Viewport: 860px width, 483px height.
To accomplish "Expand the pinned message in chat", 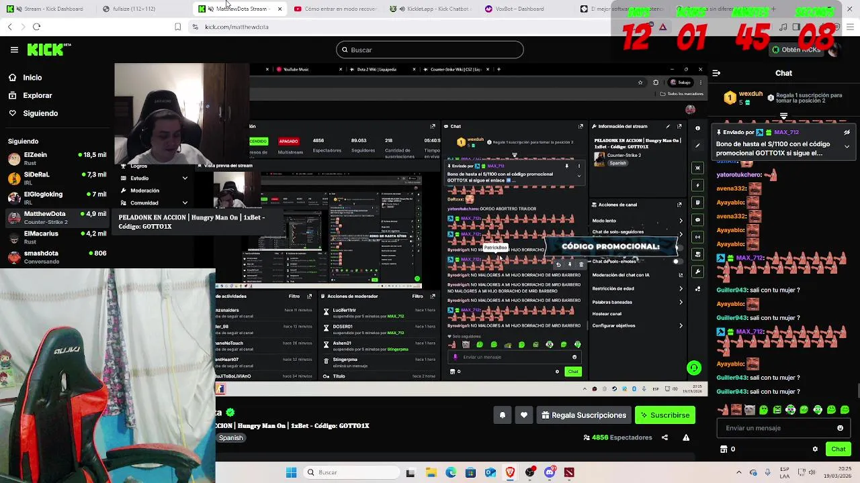I will point(847,146).
